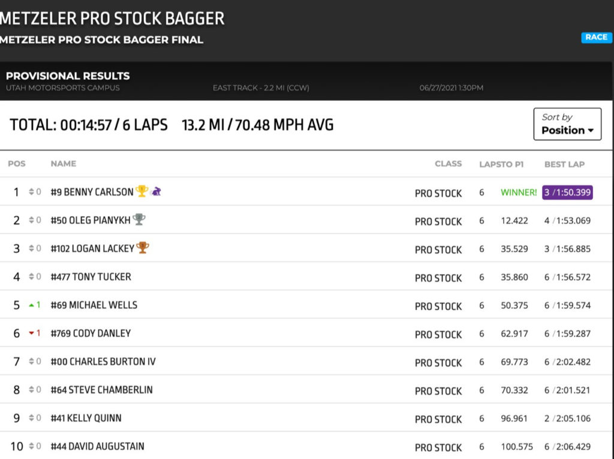Click the silver trophy next to Oleg Pianykh
614x459 pixels.
tap(139, 220)
